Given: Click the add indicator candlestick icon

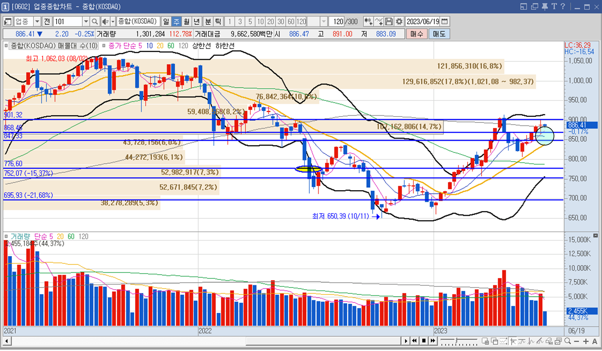Looking at the screenshot, I should coord(368,22).
